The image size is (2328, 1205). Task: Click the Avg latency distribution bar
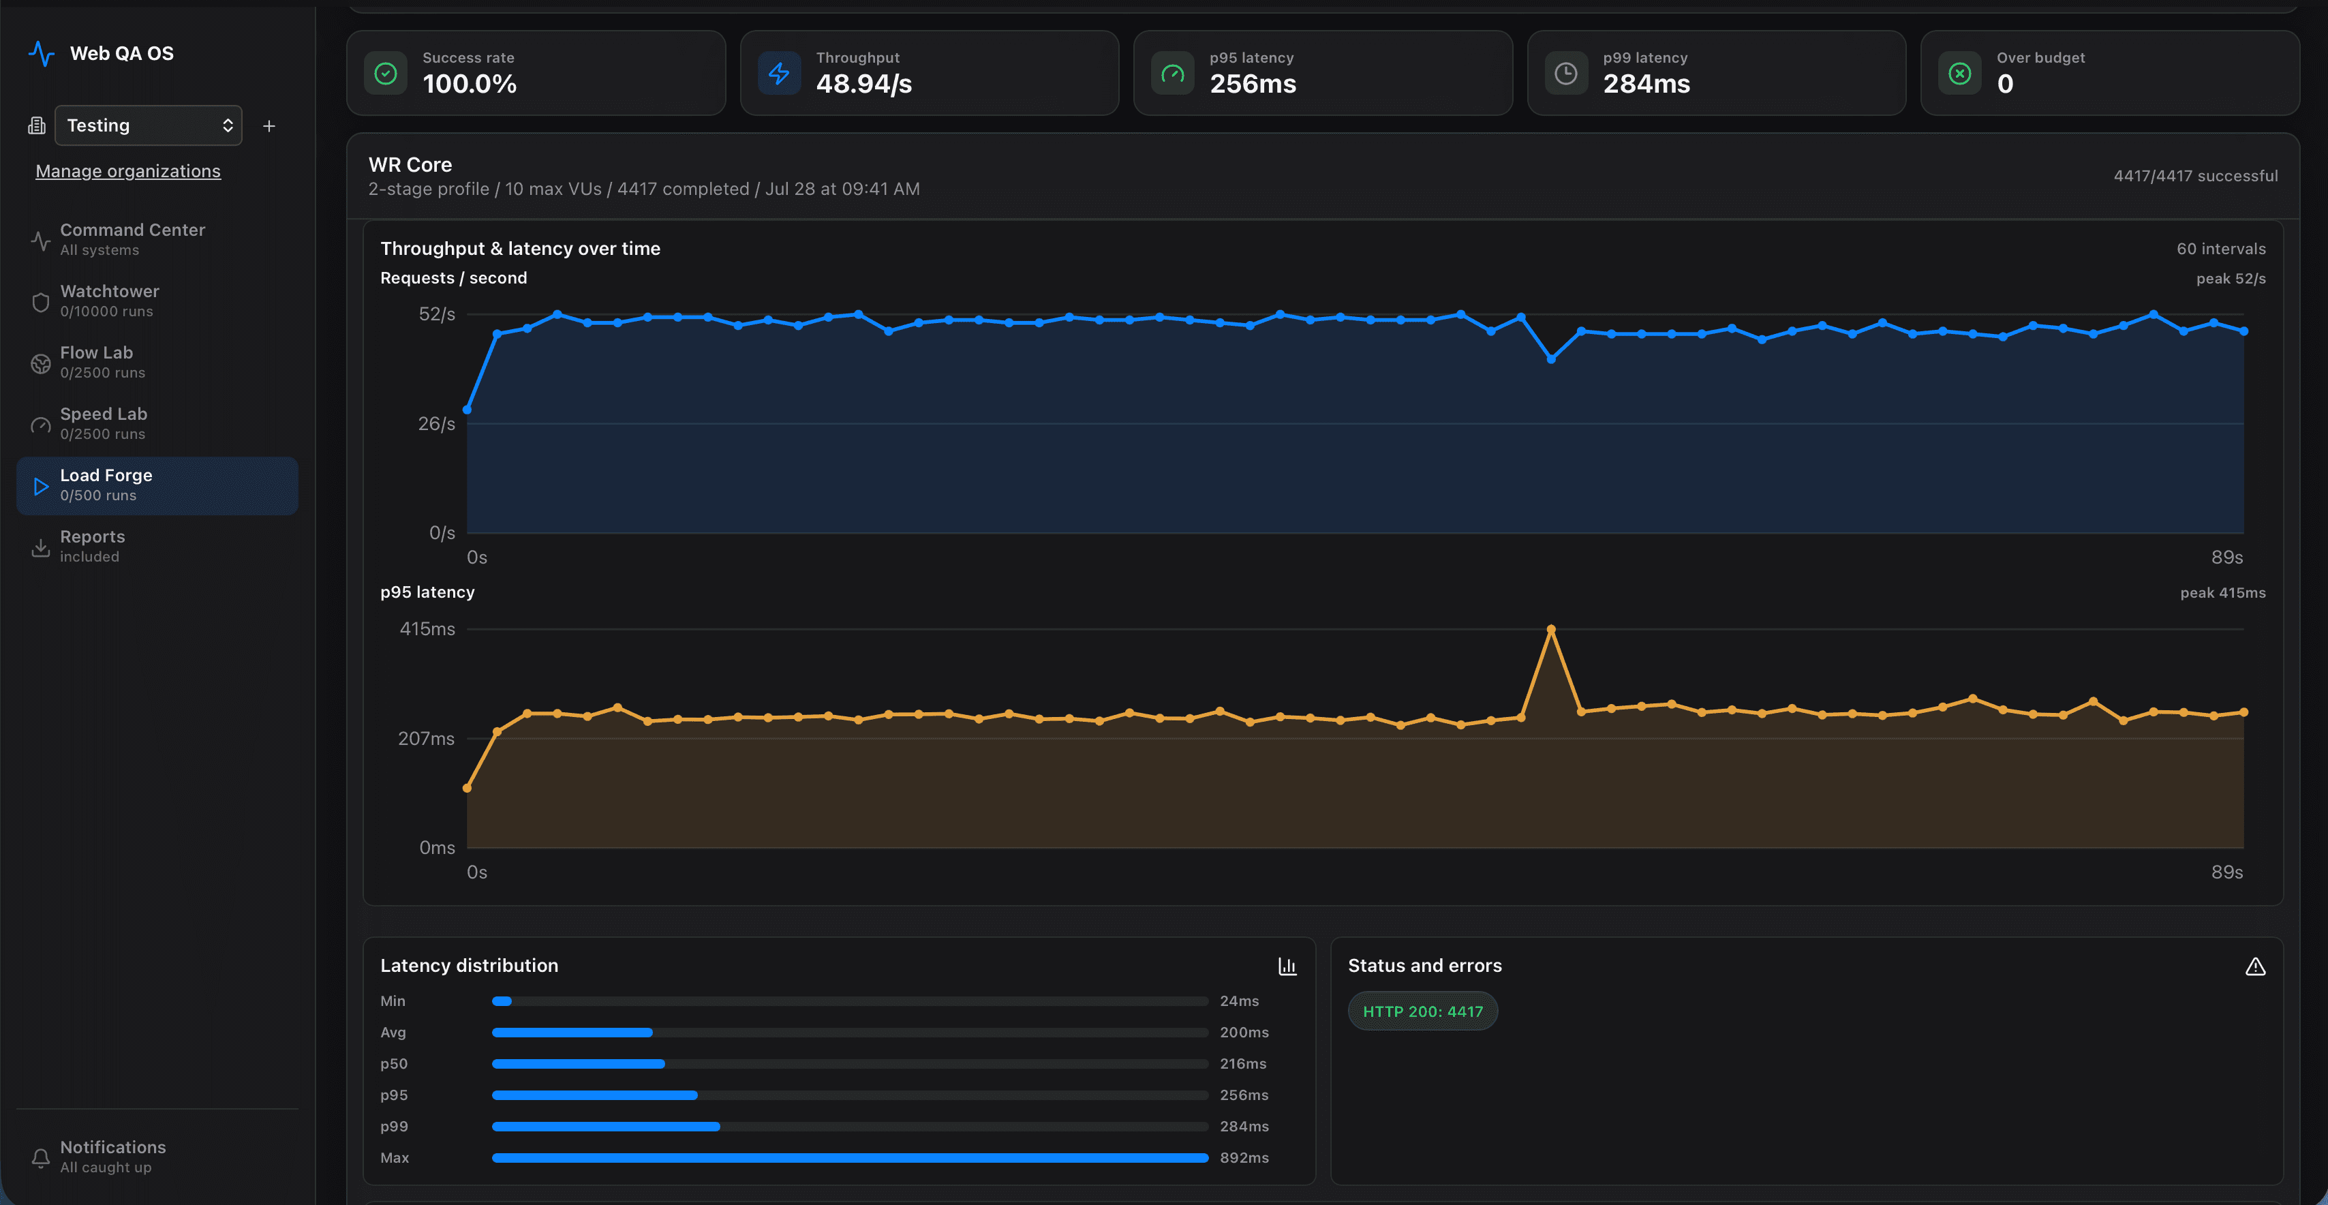pyautogui.click(x=851, y=1033)
